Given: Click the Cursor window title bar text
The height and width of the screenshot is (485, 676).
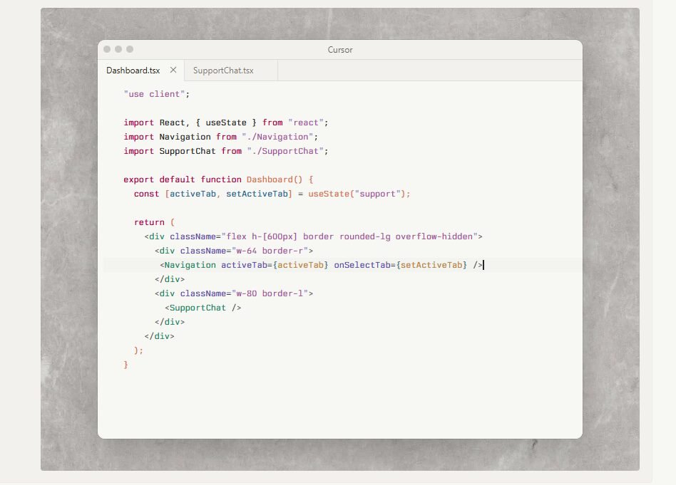Looking at the screenshot, I should [x=340, y=50].
